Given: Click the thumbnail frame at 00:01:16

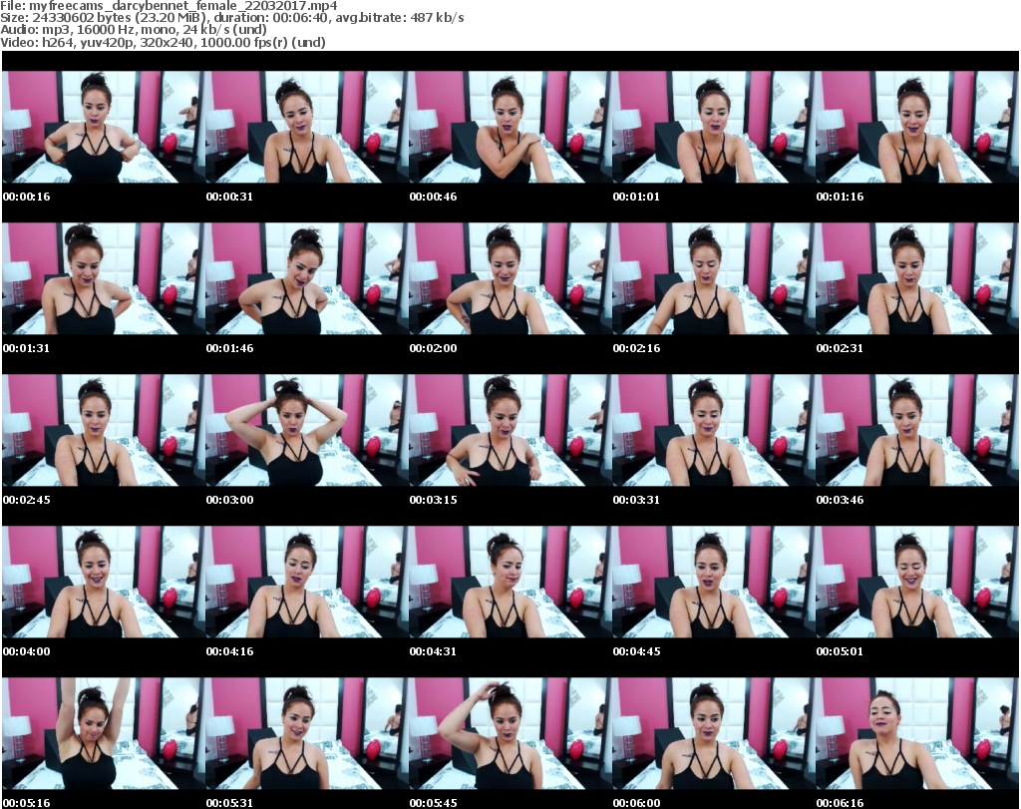Looking at the screenshot, I should pyautogui.click(x=917, y=127).
